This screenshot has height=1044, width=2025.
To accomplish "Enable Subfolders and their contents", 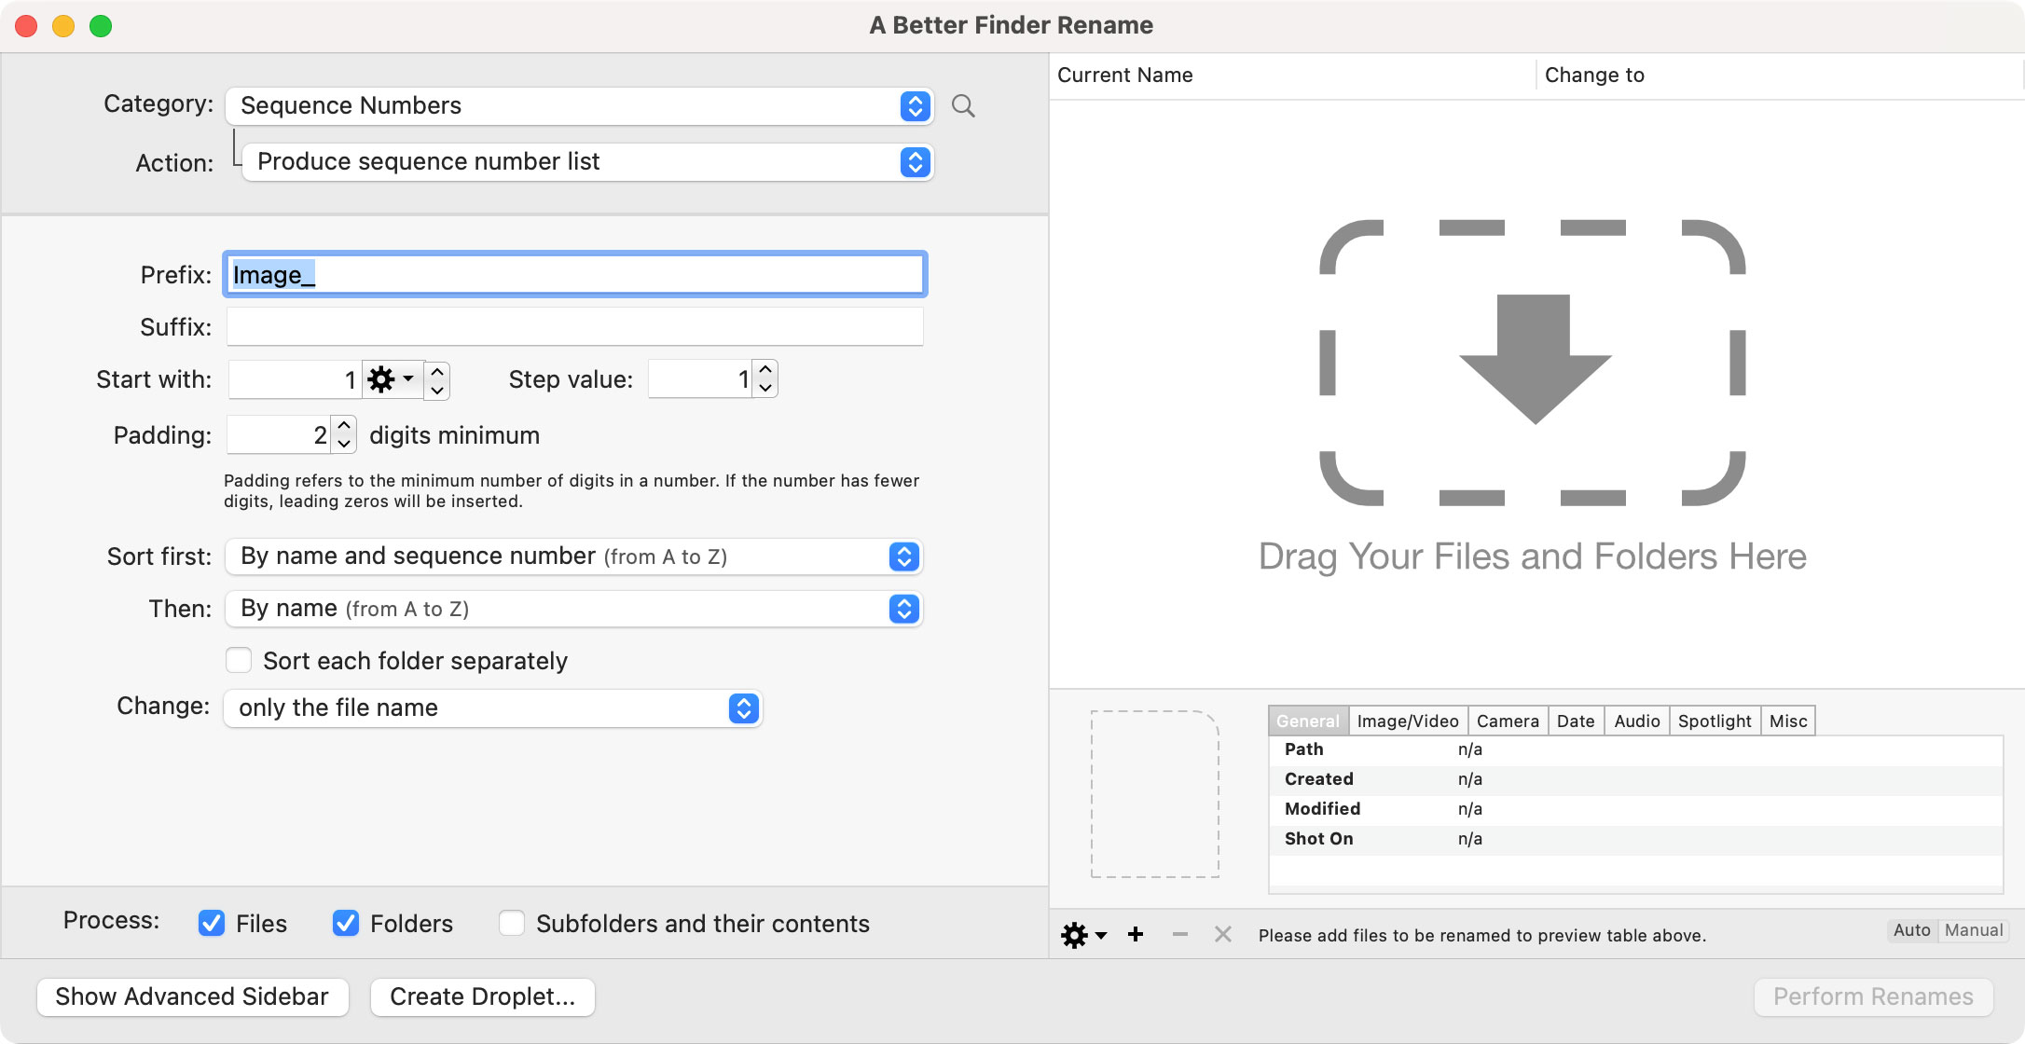I will [512, 924].
